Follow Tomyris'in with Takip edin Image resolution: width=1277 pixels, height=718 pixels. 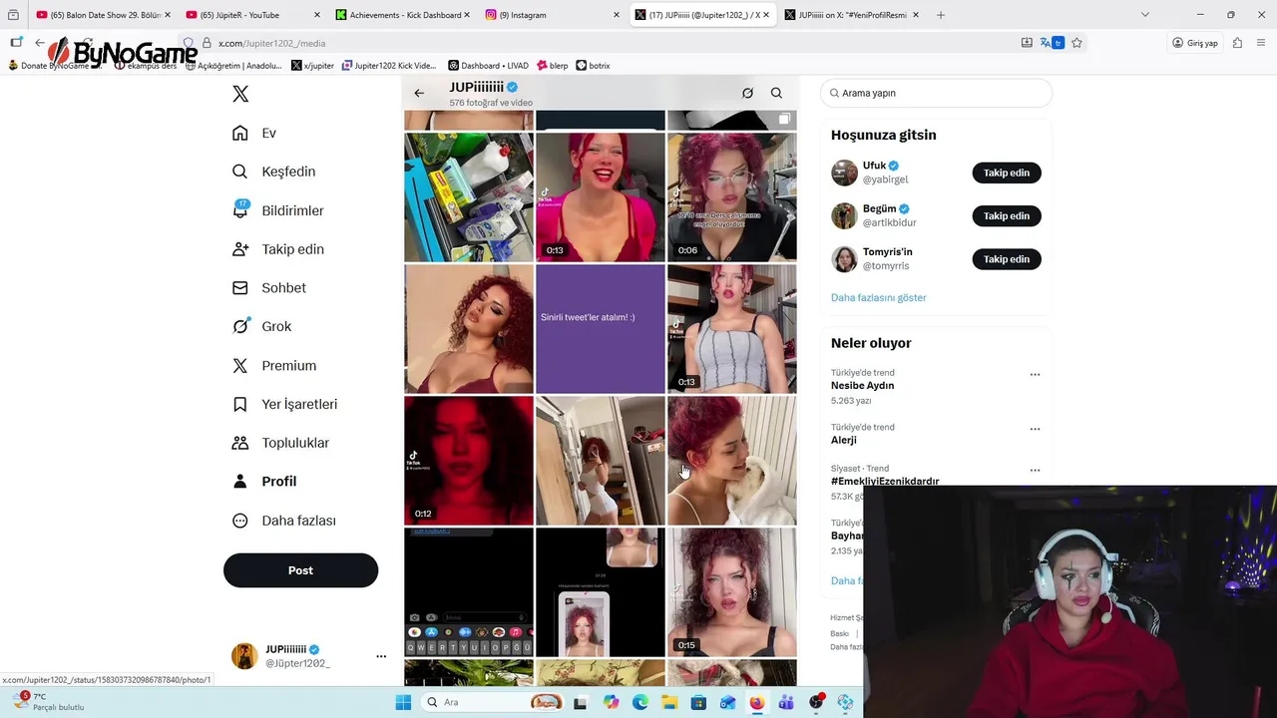click(x=1007, y=259)
